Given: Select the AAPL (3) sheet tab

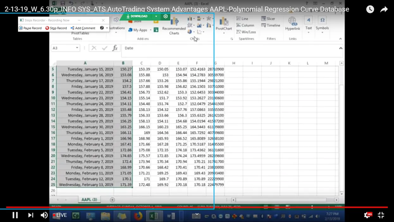Looking at the screenshot, I should (x=89, y=200).
